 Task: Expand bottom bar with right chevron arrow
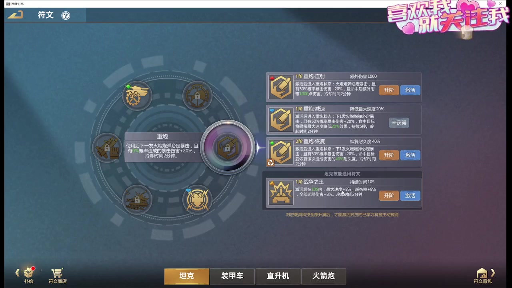(493, 273)
